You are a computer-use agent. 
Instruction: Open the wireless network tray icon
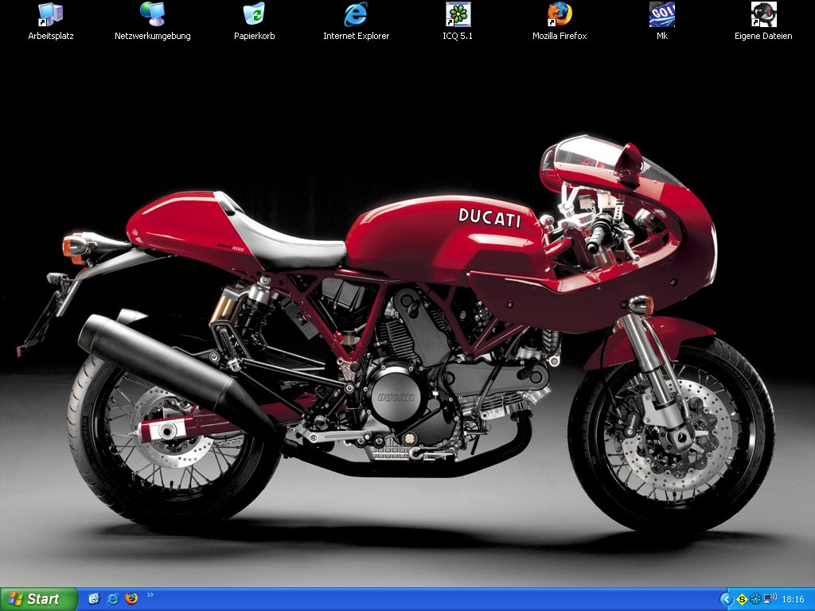click(x=770, y=599)
